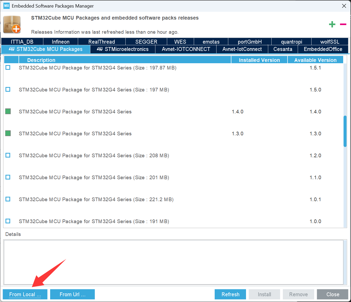Switch to the Avnet-IOTCONNECT tab
This screenshot has height=302, width=351.
[x=186, y=49]
